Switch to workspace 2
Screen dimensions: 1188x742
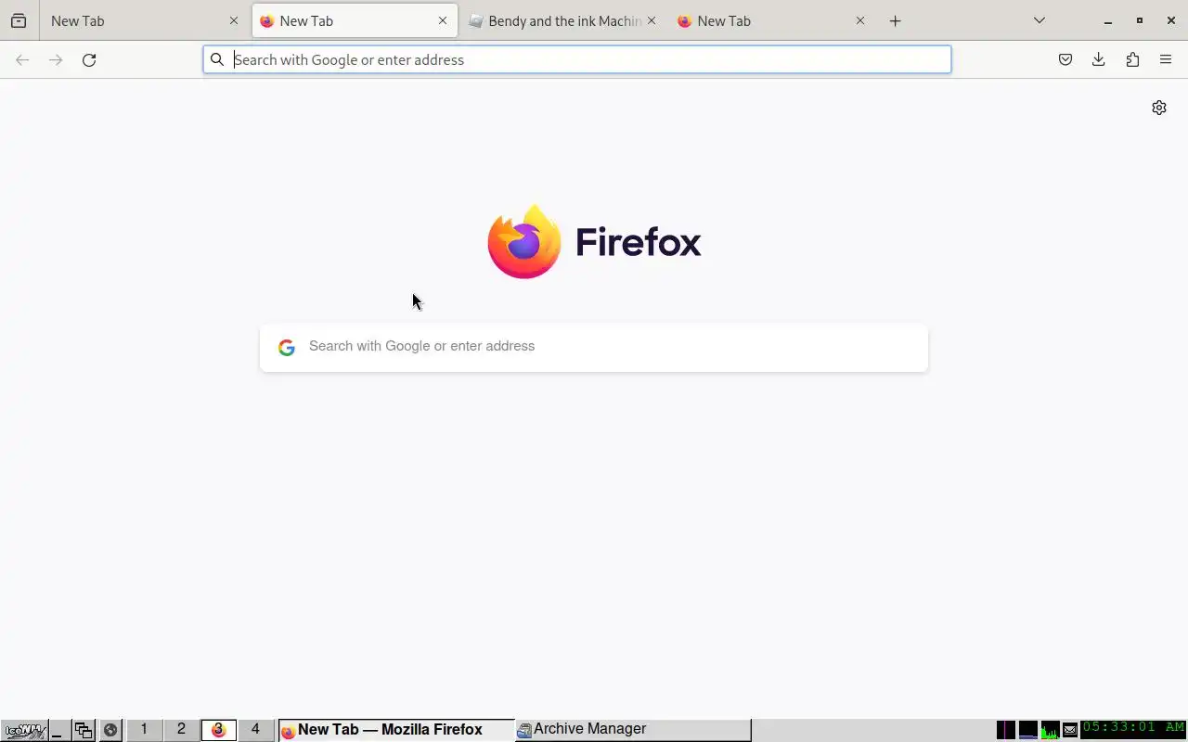181,730
